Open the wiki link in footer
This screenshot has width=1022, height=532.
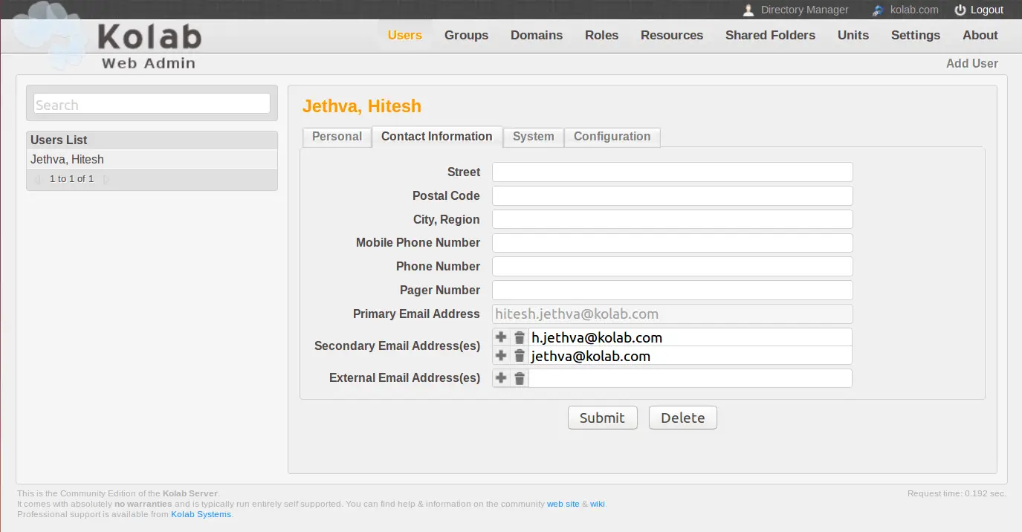[598, 504]
